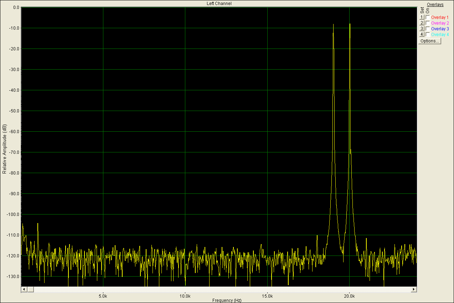Viewport: 454px width, 303px height.
Task: Click the red Overlay 1 label
Action: tap(440, 17)
